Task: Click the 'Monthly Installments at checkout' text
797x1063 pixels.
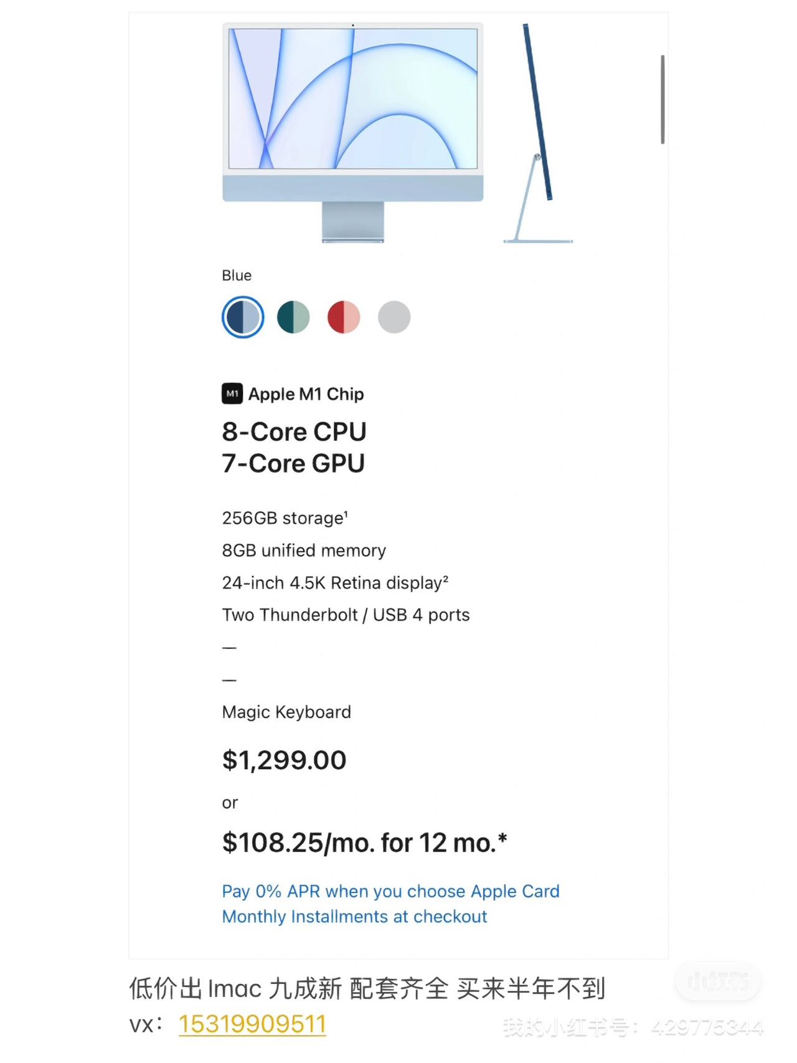Action: point(354,917)
